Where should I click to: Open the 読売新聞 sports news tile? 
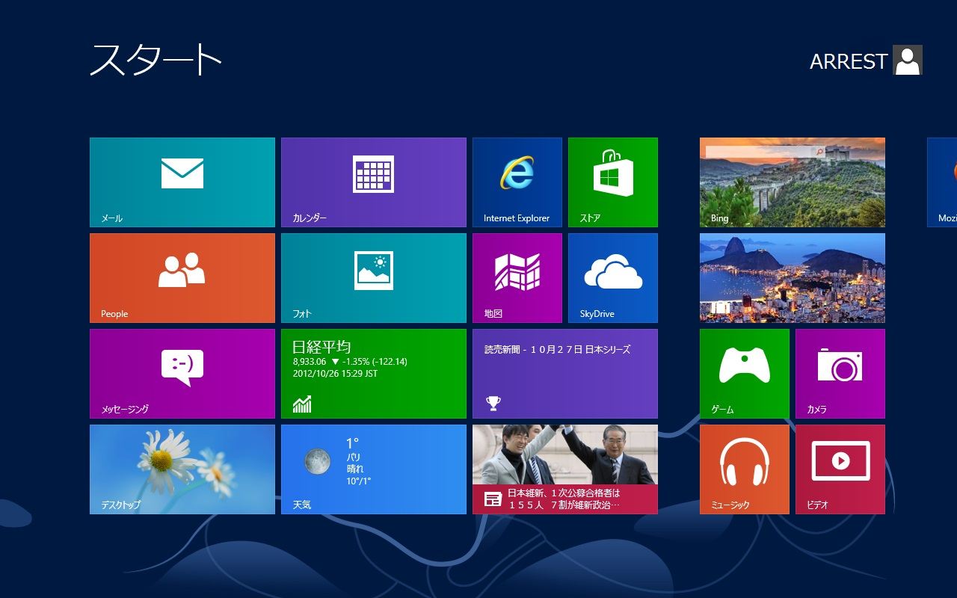pos(565,374)
